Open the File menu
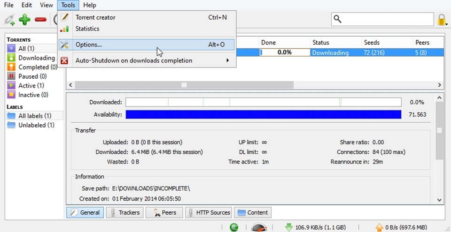This screenshot has height=232, width=451. tap(8, 5)
